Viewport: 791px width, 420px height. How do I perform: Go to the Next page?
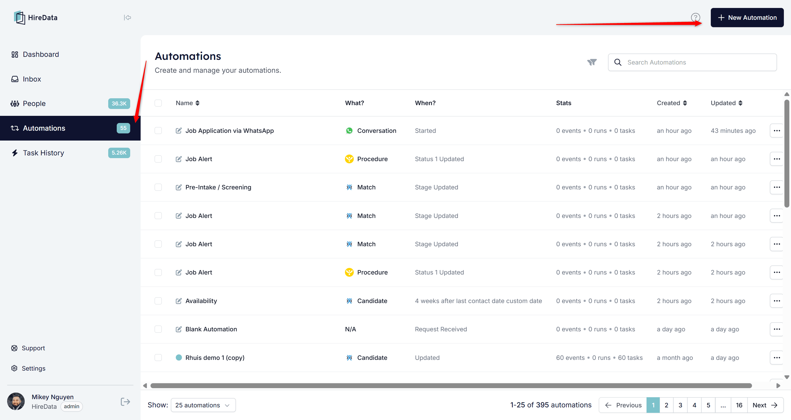(765, 405)
